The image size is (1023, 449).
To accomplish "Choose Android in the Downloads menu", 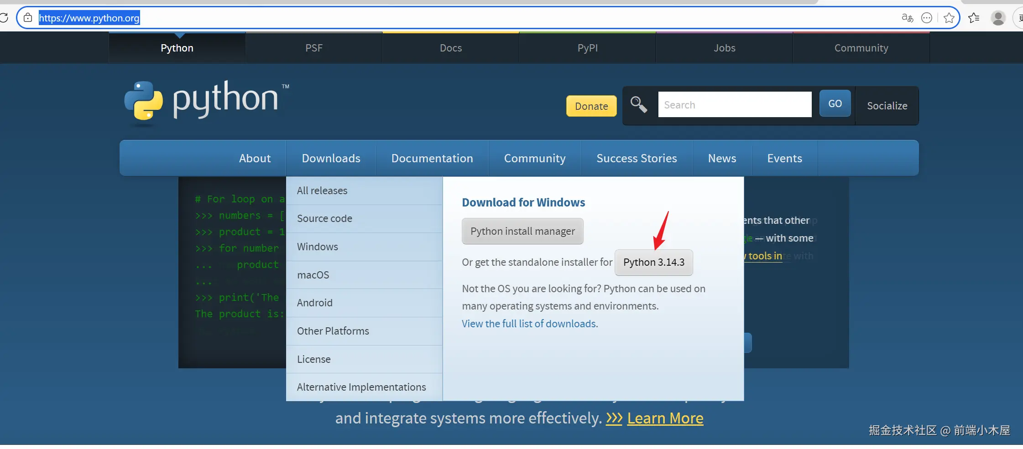I will coord(364,303).
